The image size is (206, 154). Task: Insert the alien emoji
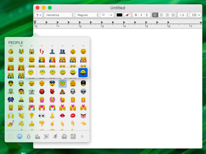(x=83, y=91)
